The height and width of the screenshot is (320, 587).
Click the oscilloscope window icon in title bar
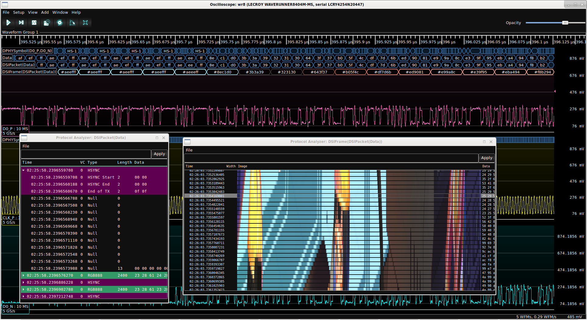[5, 5]
